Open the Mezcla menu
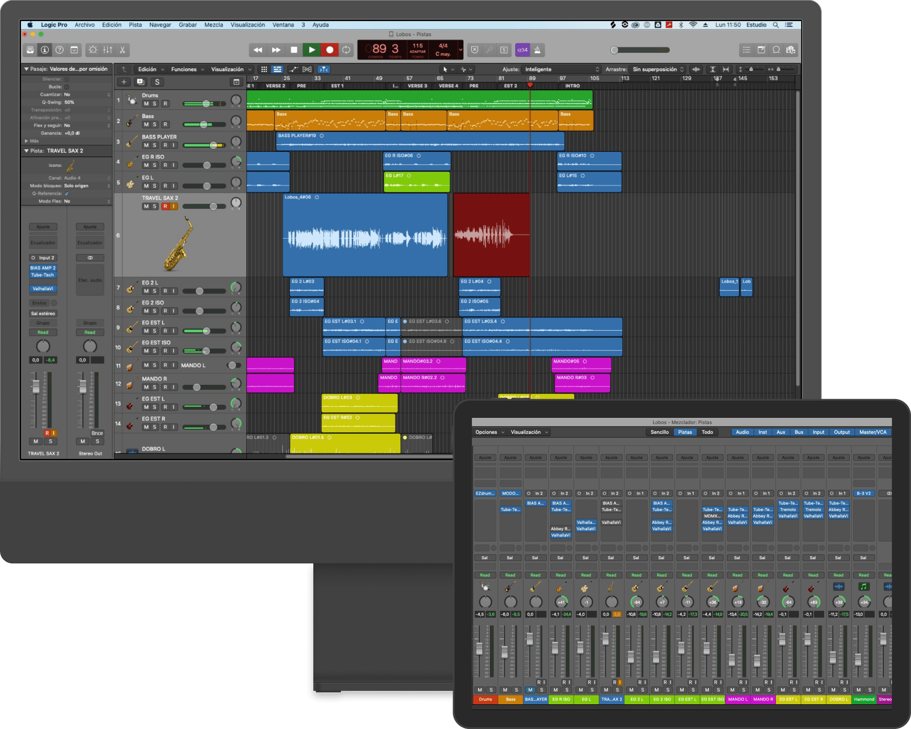This screenshot has width=911, height=729. coord(214,25)
